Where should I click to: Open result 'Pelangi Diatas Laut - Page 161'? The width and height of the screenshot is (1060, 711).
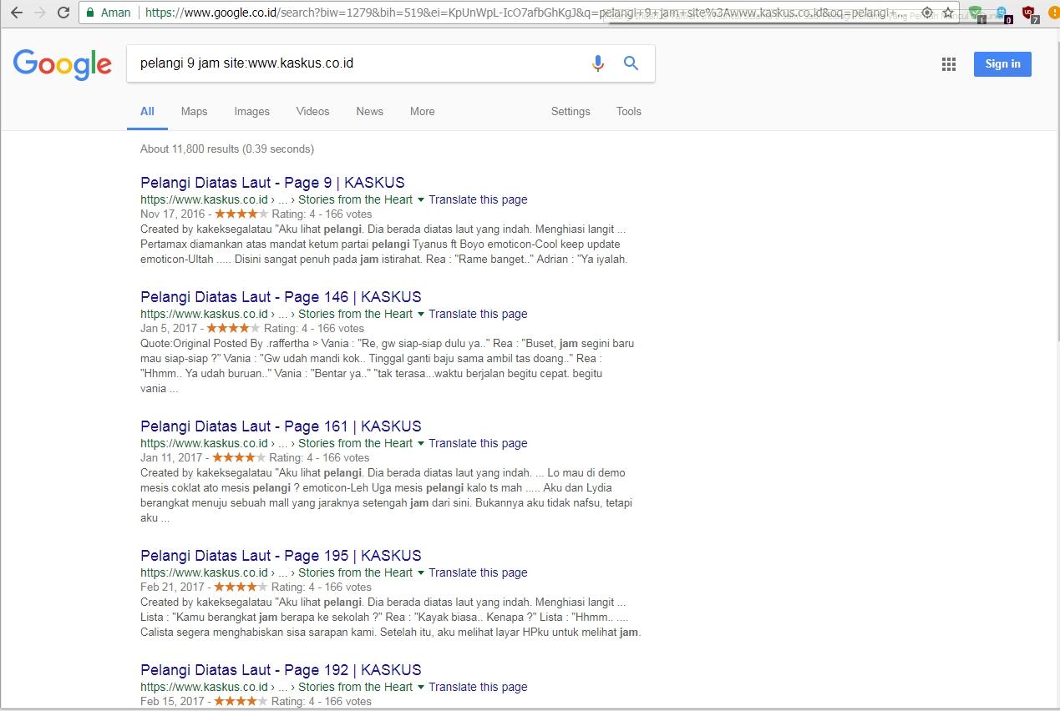point(281,426)
